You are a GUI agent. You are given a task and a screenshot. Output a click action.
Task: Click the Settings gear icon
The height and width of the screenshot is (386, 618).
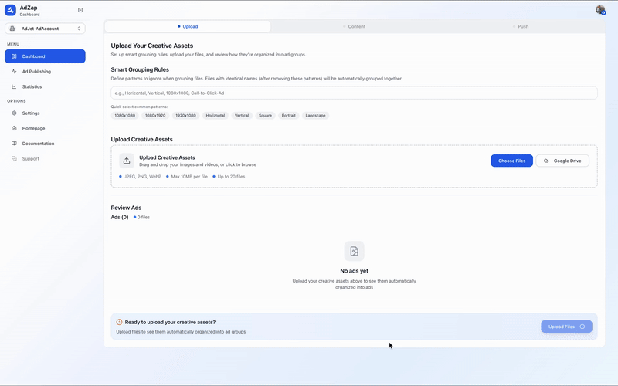click(14, 113)
